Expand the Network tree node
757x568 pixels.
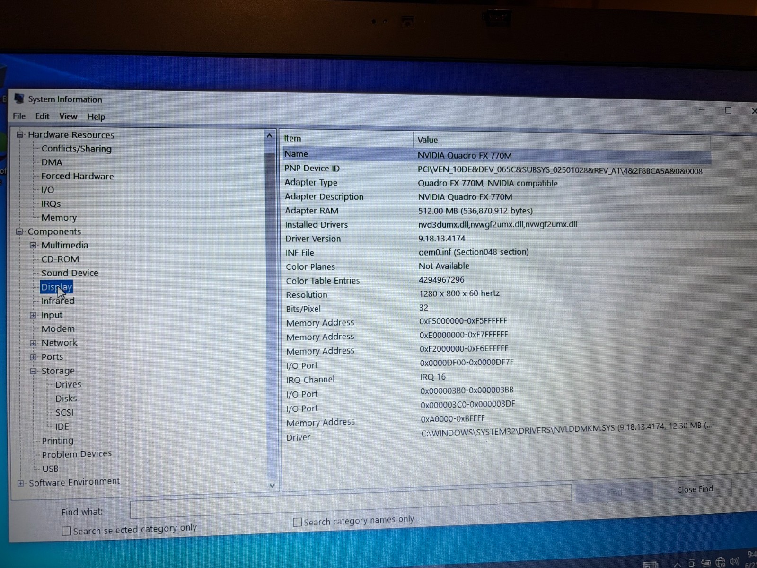(x=33, y=343)
